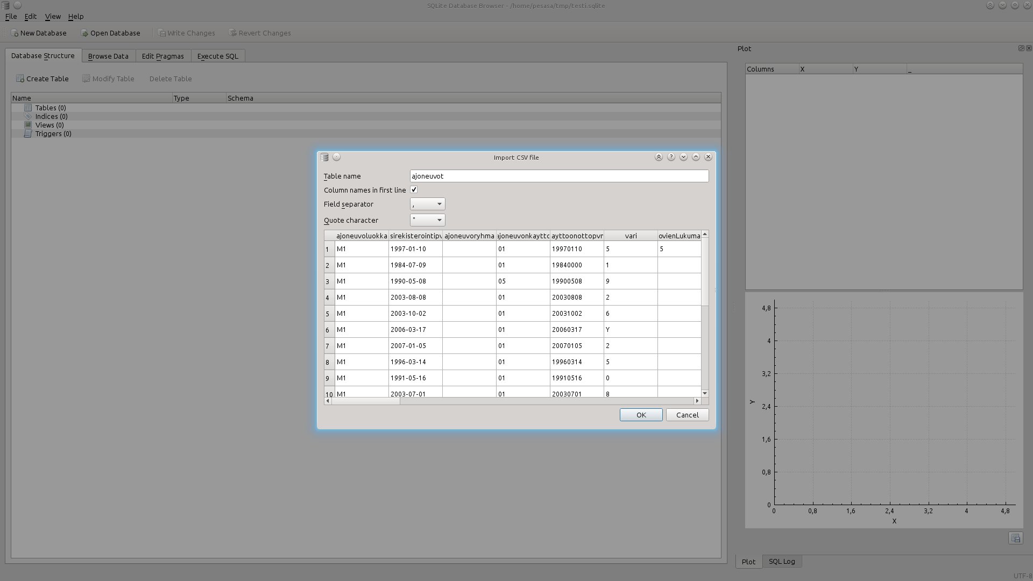Select the Tables (0) tree item
The width and height of the screenshot is (1033, 581).
(51, 108)
